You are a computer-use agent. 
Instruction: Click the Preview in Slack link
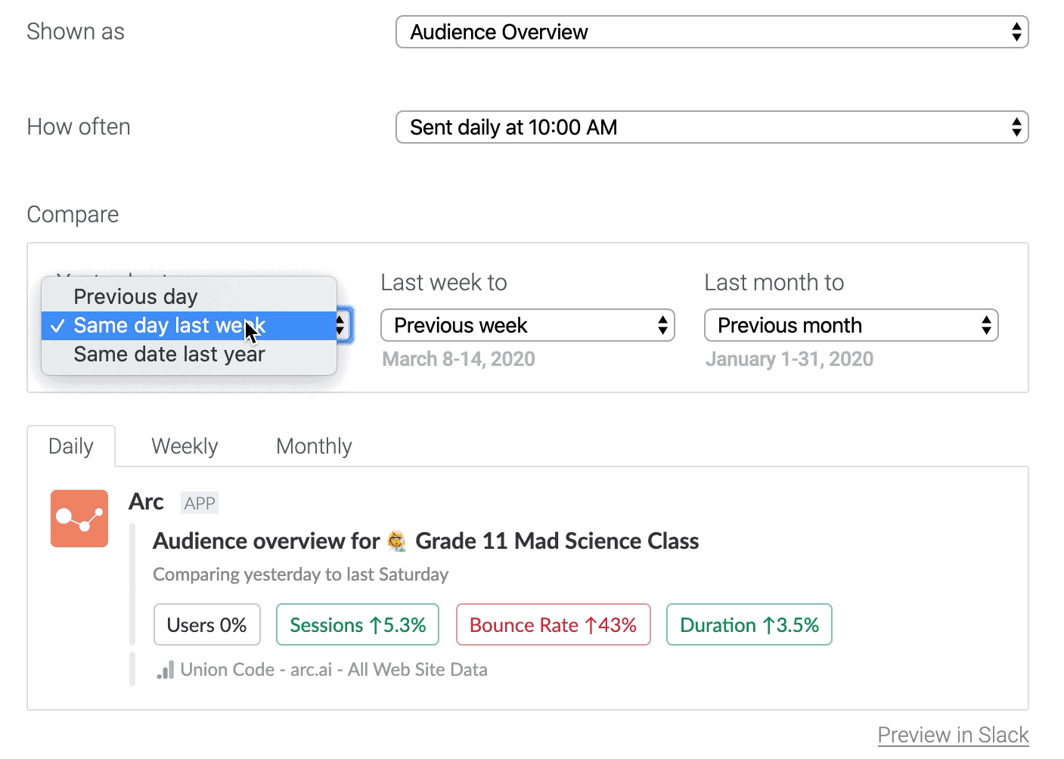coord(953,735)
